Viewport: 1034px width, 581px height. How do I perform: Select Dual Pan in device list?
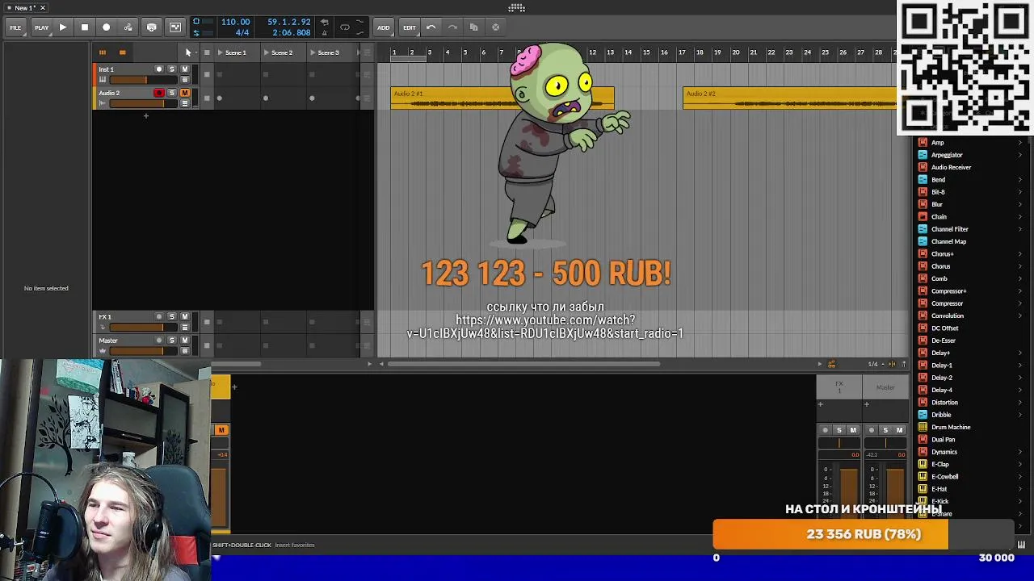[x=943, y=440]
